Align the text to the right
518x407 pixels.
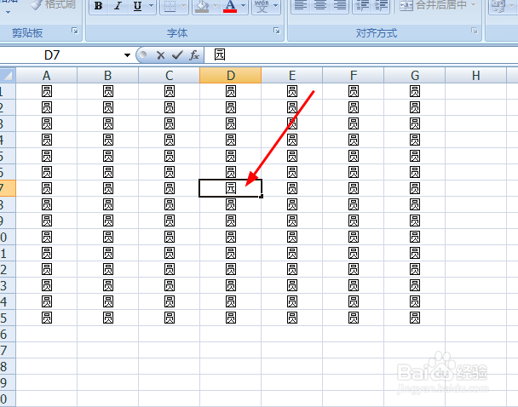(x=339, y=6)
